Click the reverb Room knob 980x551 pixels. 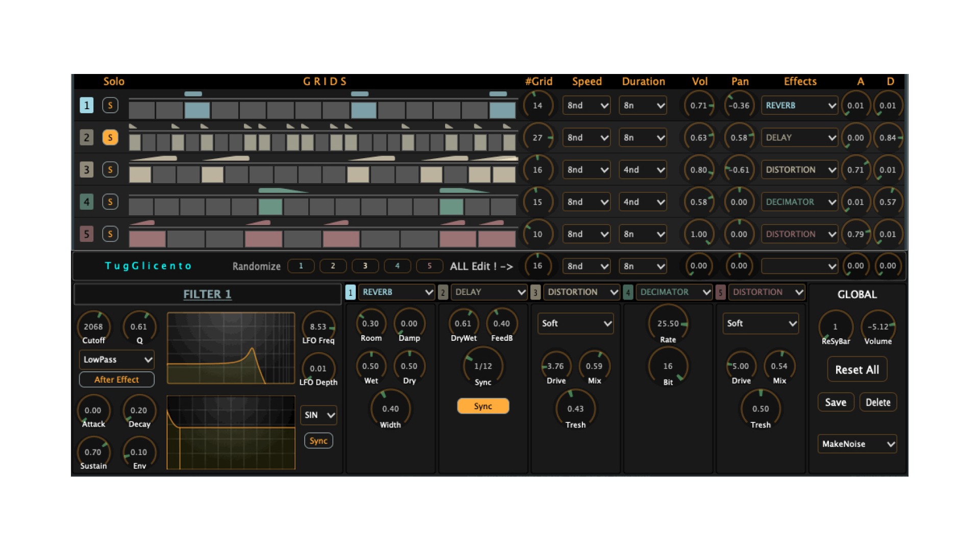[x=371, y=323]
